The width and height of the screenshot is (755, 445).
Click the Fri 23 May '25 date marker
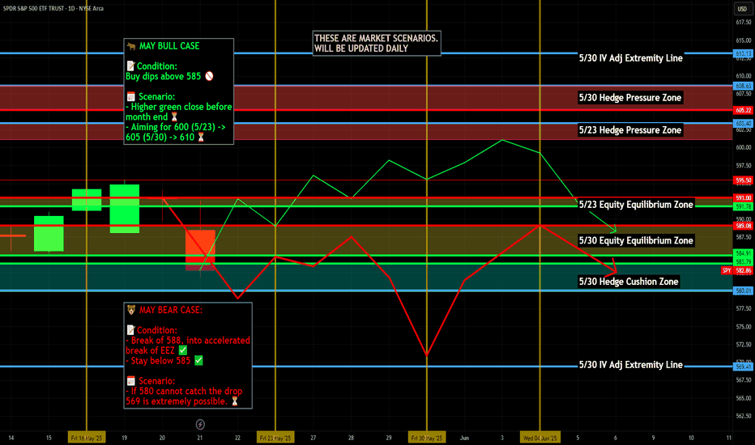[x=275, y=438]
